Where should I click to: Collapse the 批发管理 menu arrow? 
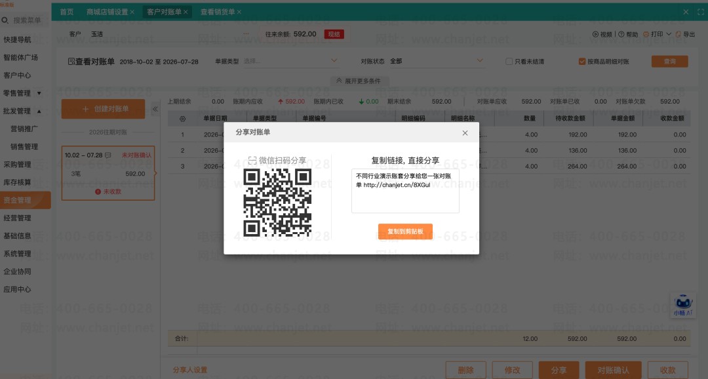coord(39,111)
